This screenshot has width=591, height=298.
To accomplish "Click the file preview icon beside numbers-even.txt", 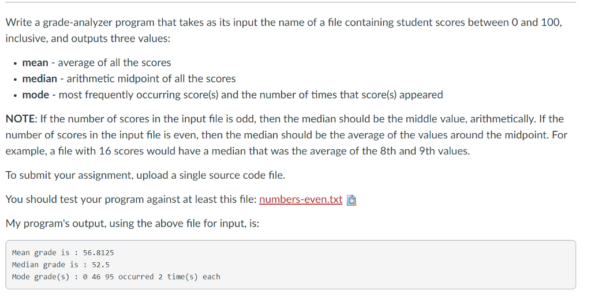I will (x=351, y=200).
